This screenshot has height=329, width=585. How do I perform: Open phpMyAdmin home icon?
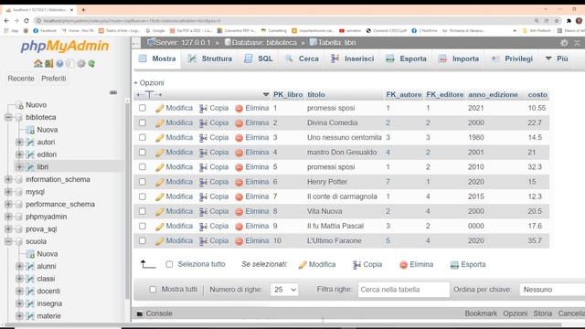(x=37, y=63)
